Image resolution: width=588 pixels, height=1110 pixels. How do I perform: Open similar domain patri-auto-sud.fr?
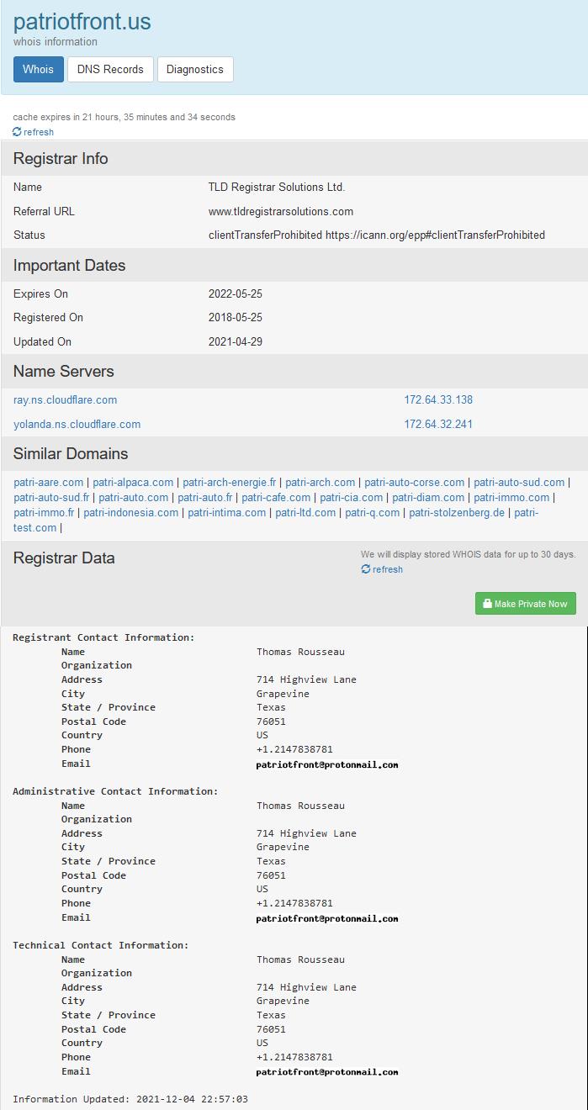(51, 498)
